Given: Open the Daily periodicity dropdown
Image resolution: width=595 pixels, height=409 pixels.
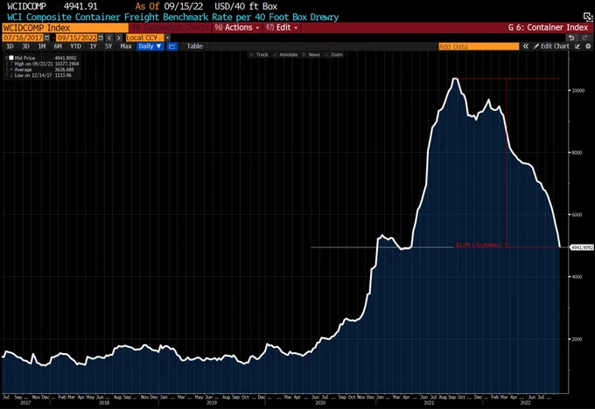Looking at the screenshot, I should (150, 46).
